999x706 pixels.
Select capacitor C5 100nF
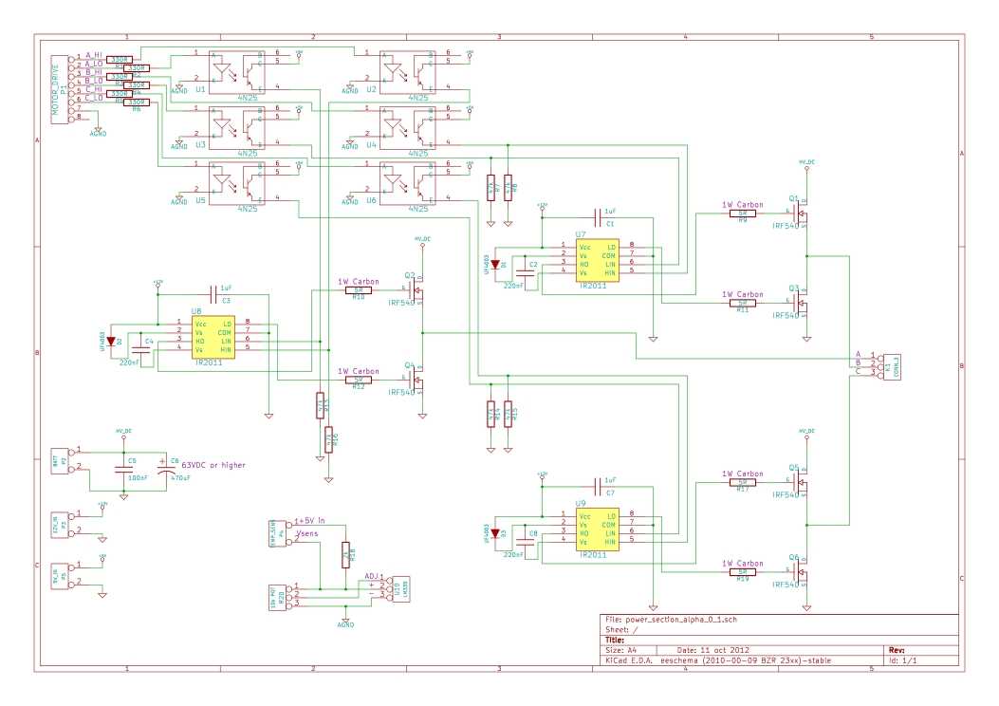123,470
